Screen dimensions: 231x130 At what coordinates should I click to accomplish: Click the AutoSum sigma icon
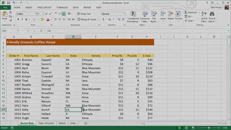[186, 12]
